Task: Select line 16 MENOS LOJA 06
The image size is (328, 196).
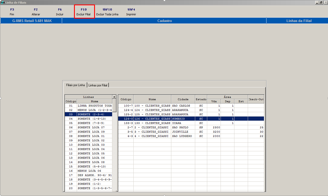Action: (88, 171)
